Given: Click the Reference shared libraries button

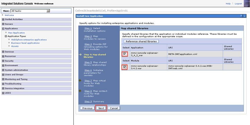Looking at the screenshot, I should [141, 41].
